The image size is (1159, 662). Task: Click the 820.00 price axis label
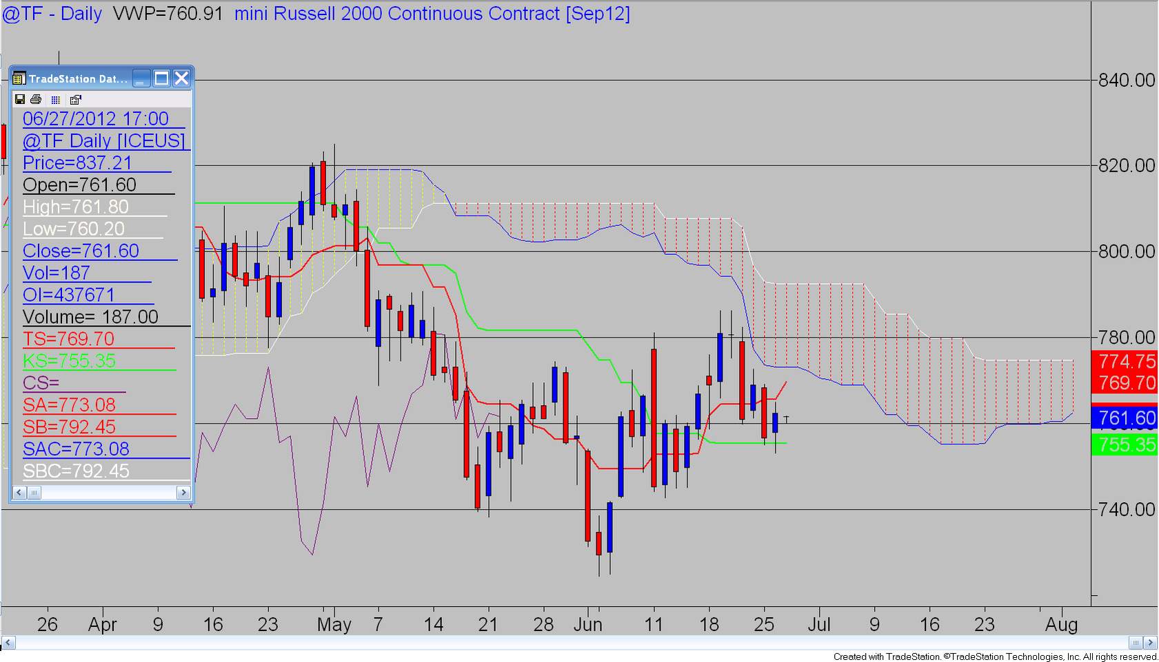pos(1127,165)
